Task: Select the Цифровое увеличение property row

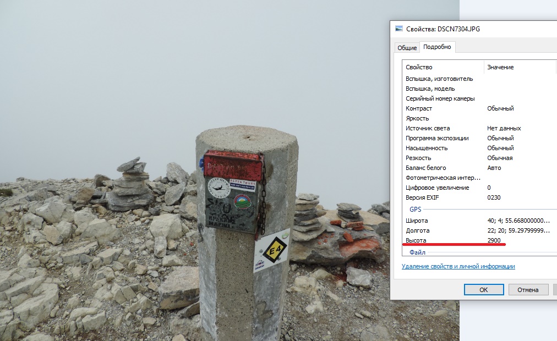Action: click(x=437, y=188)
